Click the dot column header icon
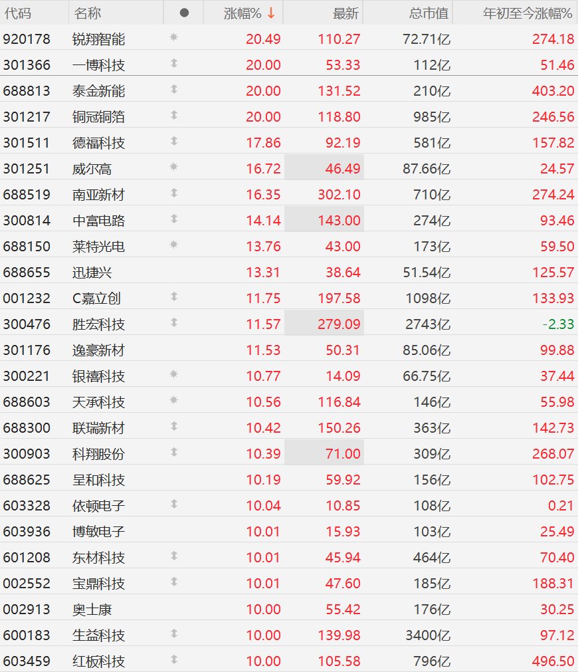This screenshot has height=672, width=578. click(x=184, y=13)
